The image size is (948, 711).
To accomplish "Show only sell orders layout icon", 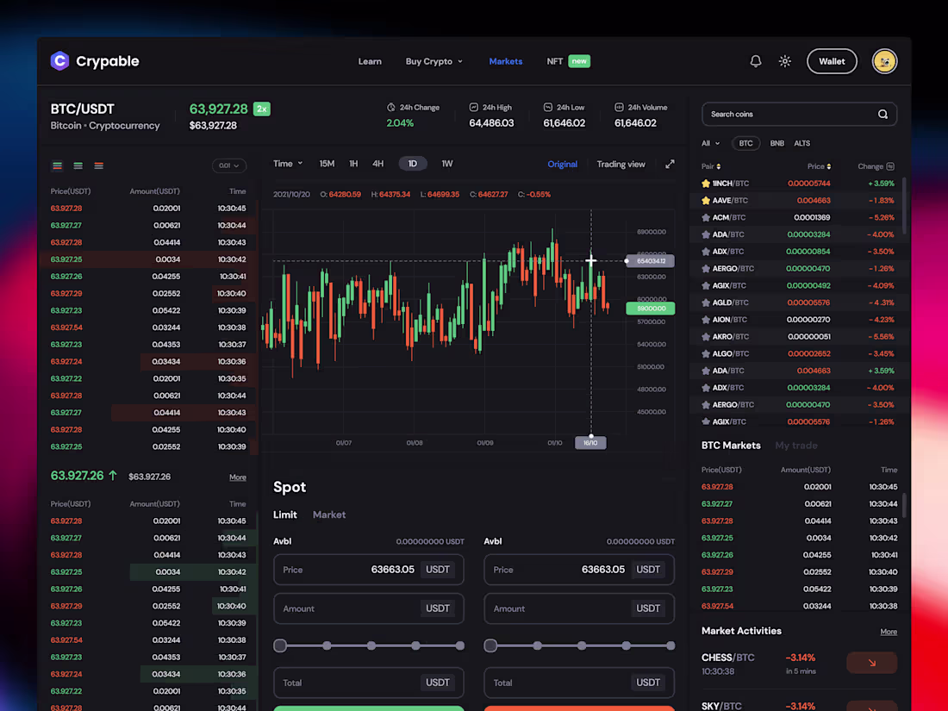I will click(x=97, y=165).
